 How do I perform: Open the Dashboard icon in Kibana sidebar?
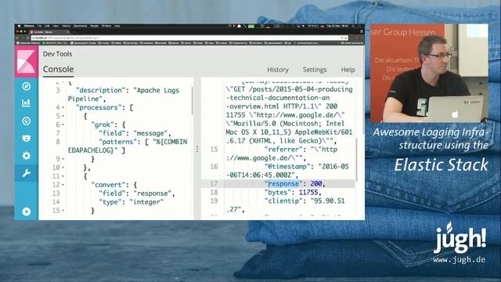[x=26, y=121]
